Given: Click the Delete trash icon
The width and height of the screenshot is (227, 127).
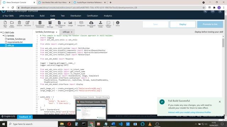Looking at the screenshot, I should coord(19,24).
